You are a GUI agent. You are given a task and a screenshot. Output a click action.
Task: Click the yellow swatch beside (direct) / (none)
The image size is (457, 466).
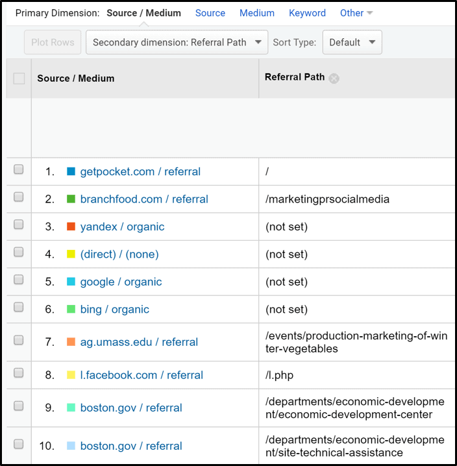click(71, 254)
